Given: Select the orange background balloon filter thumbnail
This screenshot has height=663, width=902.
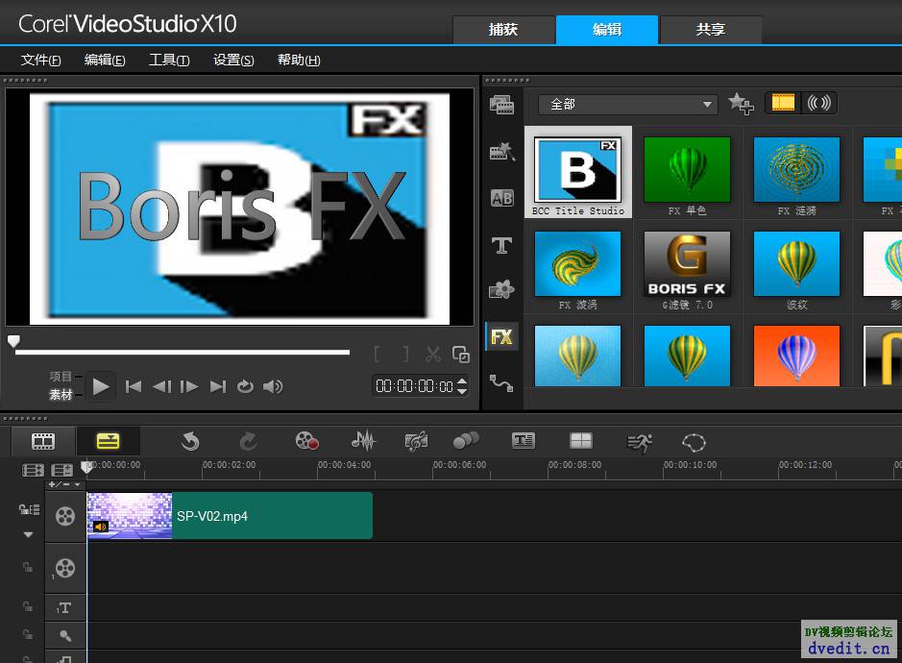Looking at the screenshot, I should click(x=796, y=356).
